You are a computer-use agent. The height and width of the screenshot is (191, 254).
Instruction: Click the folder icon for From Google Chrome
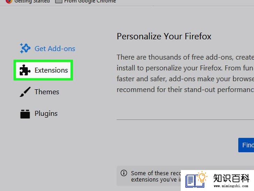[59, 1]
